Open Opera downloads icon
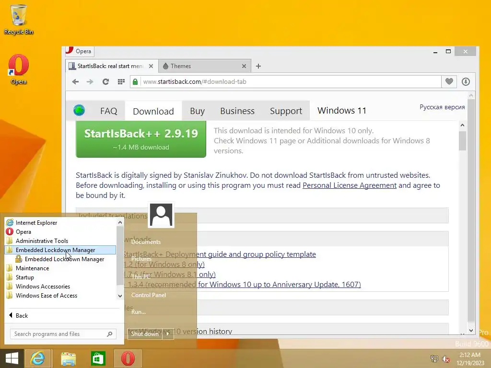This screenshot has height=368, width=491. 466,81
